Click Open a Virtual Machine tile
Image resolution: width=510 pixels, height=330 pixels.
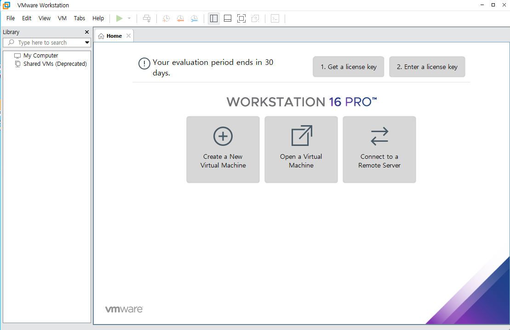301,150
